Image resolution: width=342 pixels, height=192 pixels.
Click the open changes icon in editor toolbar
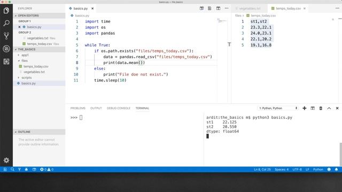tap(202, 9)
